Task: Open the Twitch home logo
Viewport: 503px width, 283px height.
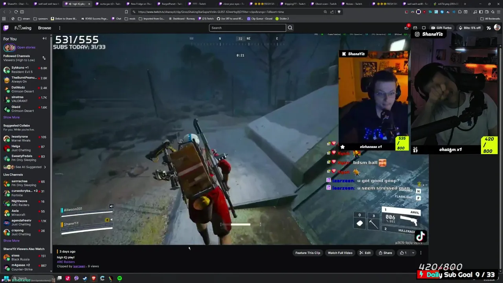Action: [6, 28]
